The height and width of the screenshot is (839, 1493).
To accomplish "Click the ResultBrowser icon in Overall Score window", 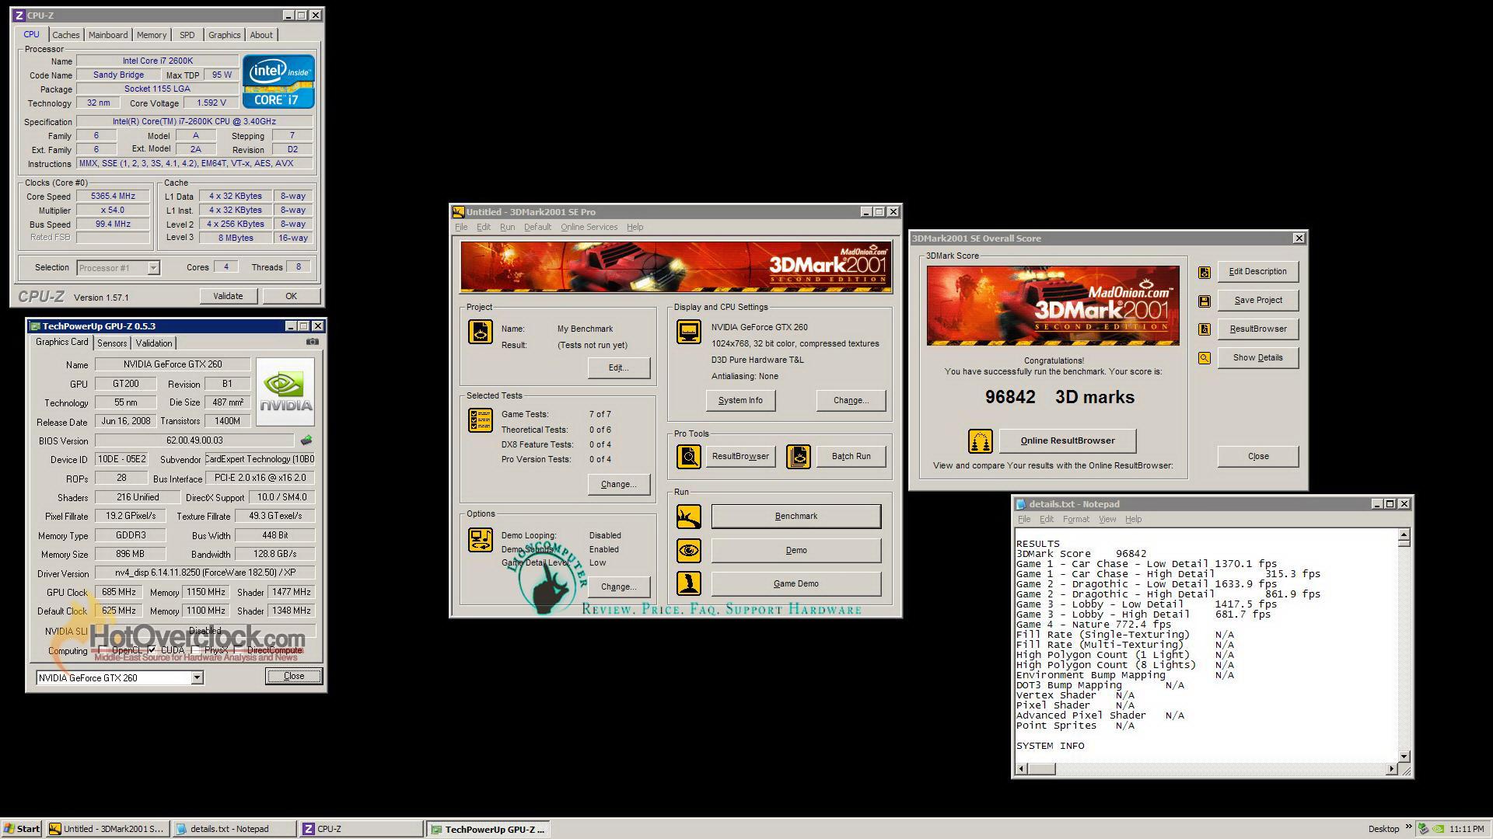I will pos(1204,329).
